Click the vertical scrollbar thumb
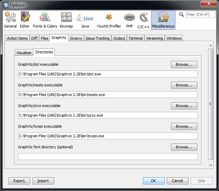219x191 pixels. coord(211,104)
